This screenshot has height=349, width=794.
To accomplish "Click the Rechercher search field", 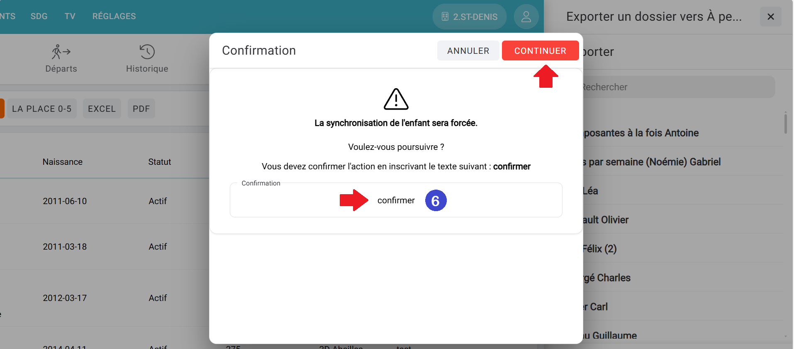I will pyautogui.click(x=678, y=87).
